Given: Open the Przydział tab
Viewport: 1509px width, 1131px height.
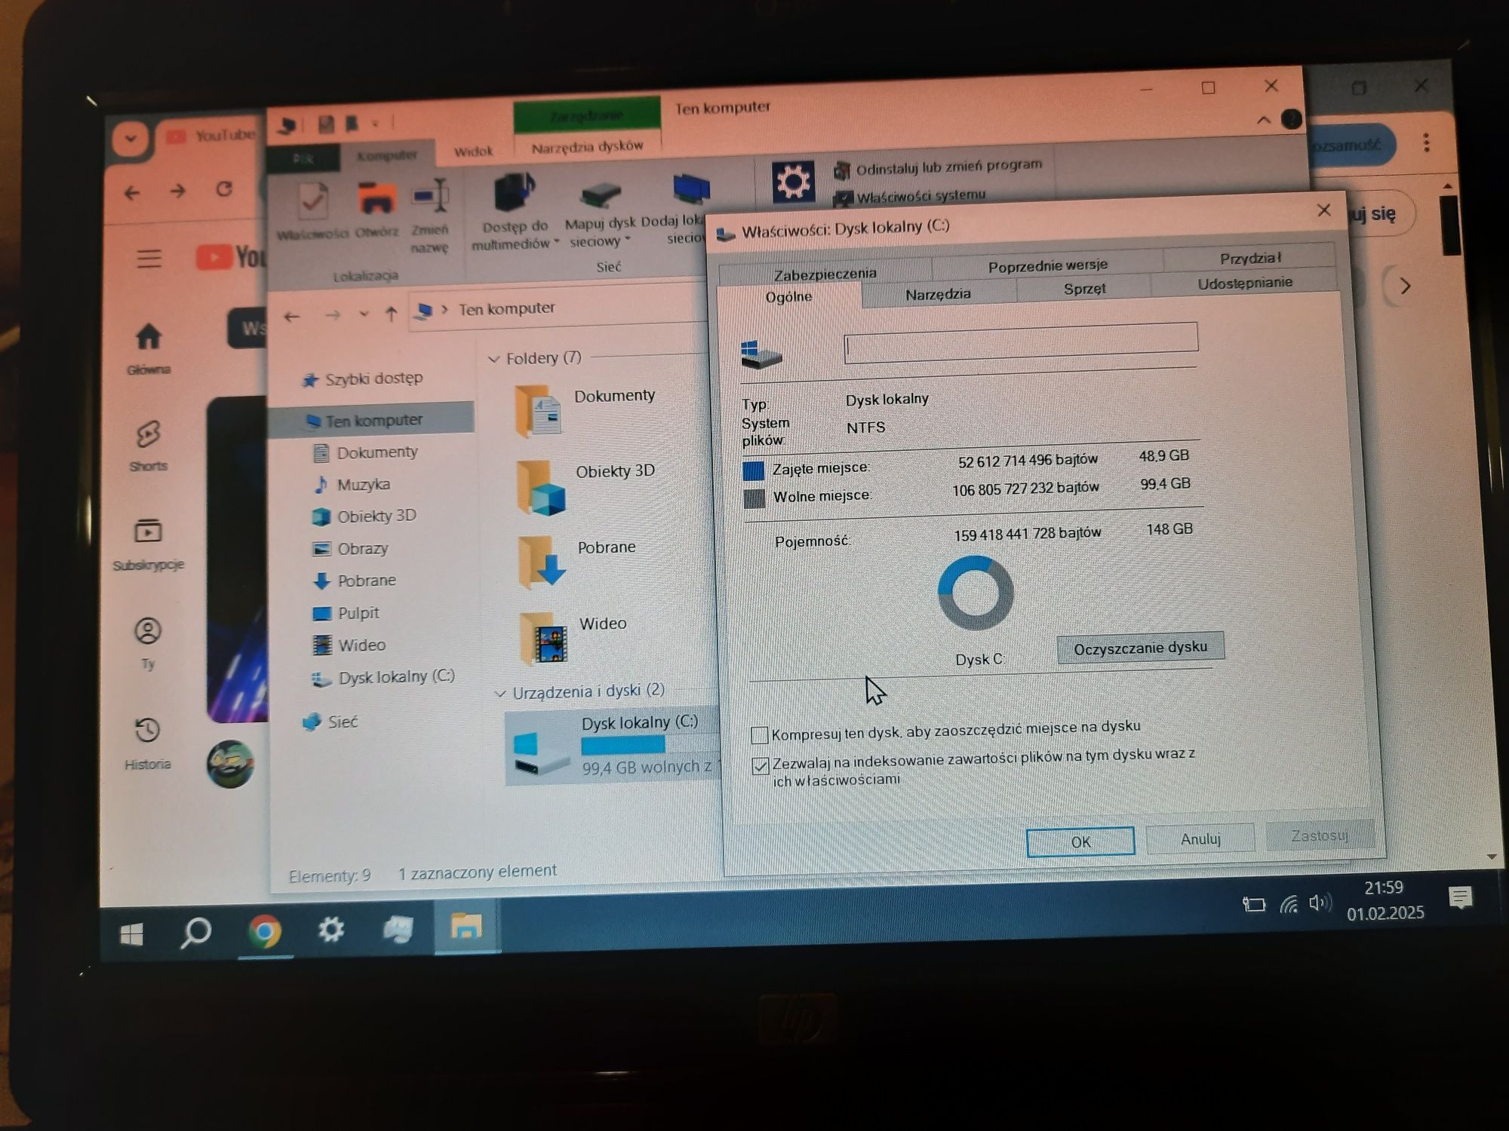Looking at the screenshot, I should 1249,258.
